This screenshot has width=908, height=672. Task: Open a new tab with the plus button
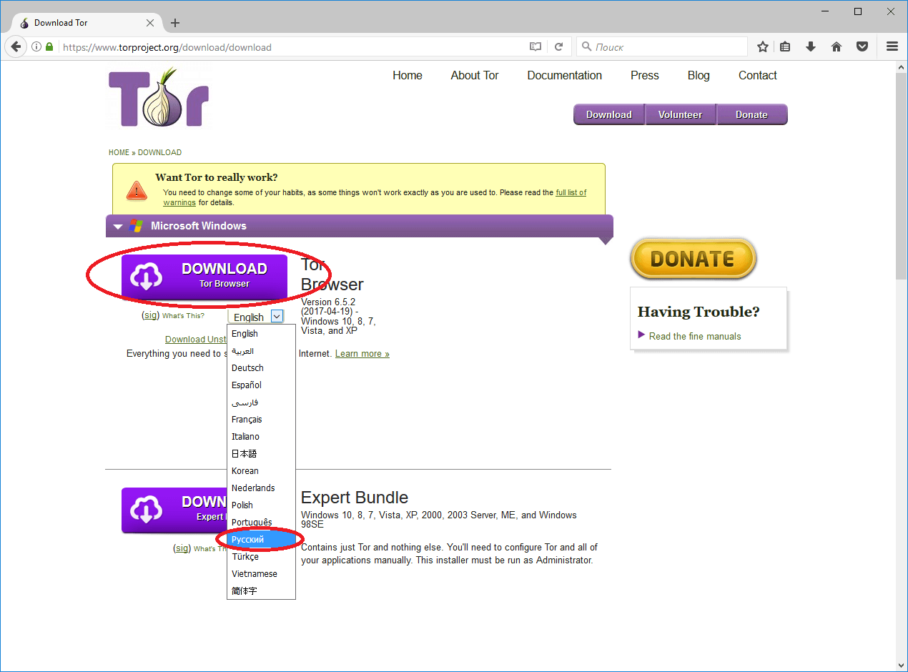pos(175,23)
